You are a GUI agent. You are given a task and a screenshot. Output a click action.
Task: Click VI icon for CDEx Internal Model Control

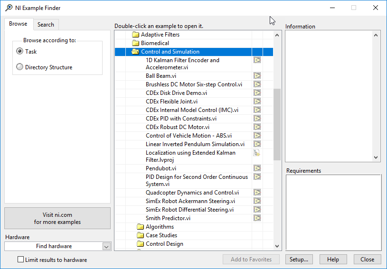coord(257,110)
